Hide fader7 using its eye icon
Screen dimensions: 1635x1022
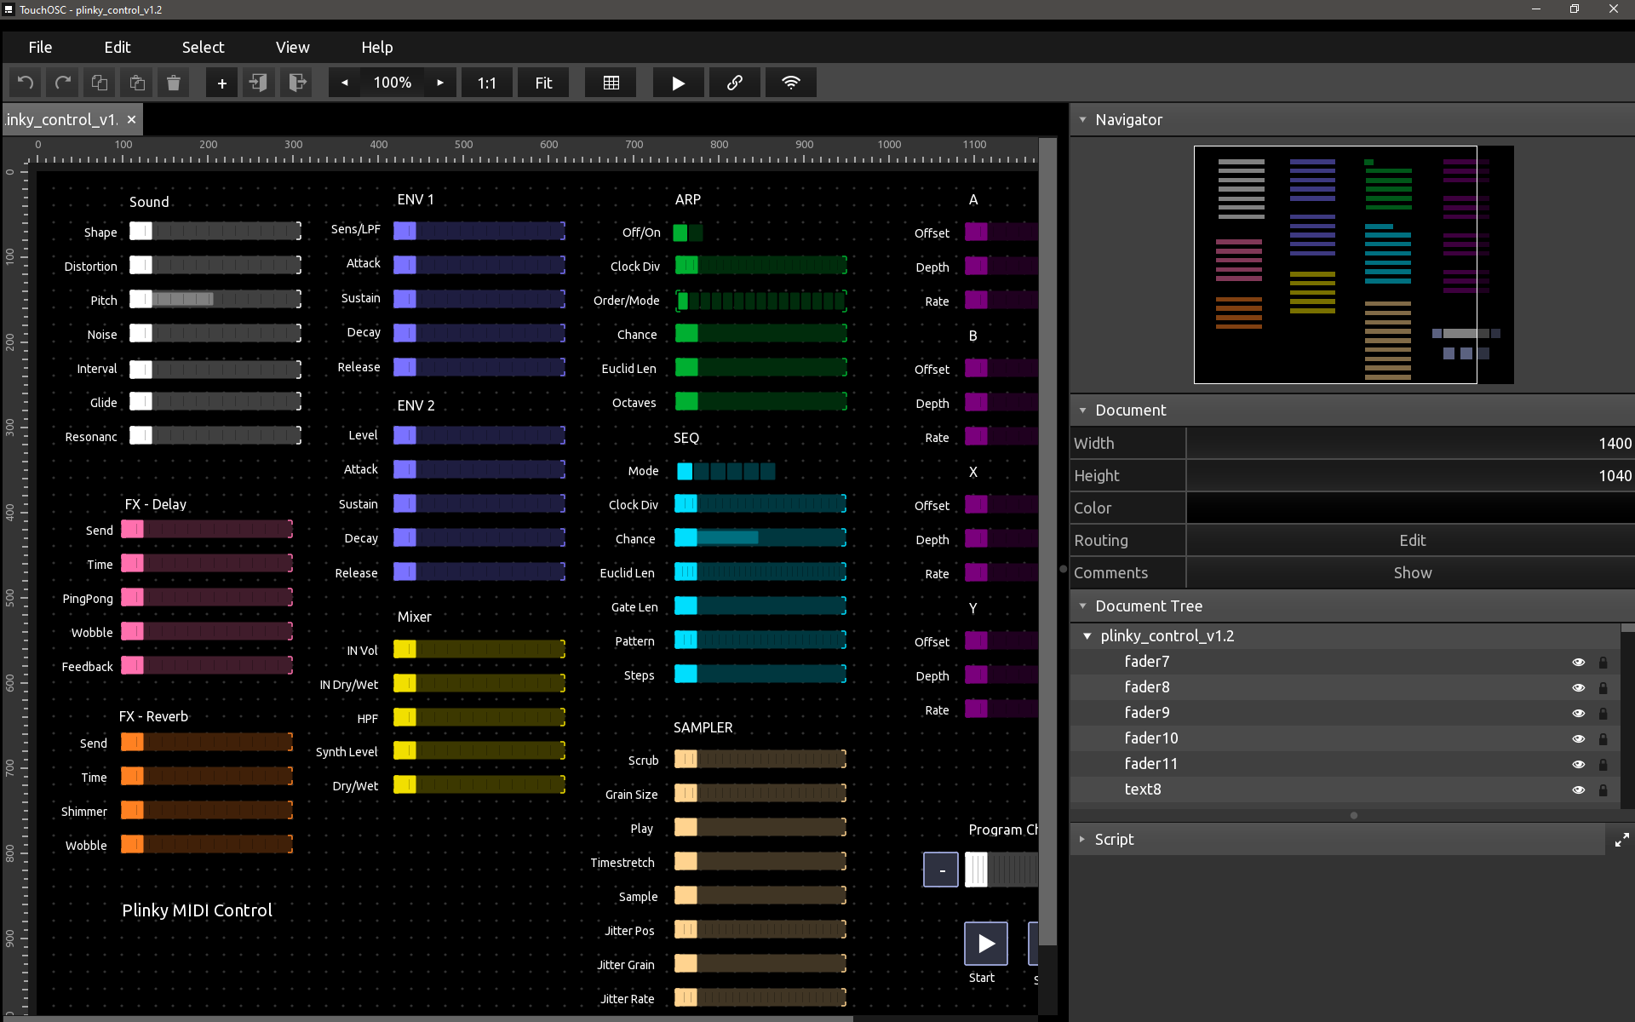(x=1578, y=662)
